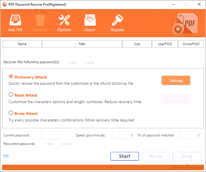
Task: Click the UserPWD column header
Action: click(165, 44)
